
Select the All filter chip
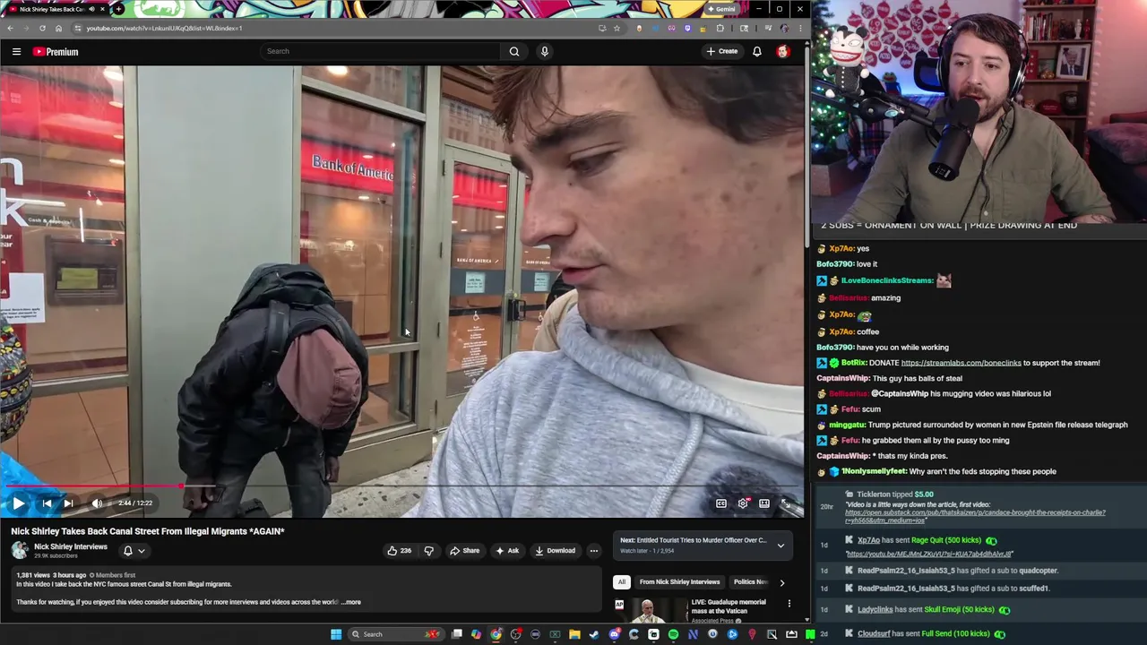pyautogui.click(x=621, y=582)
